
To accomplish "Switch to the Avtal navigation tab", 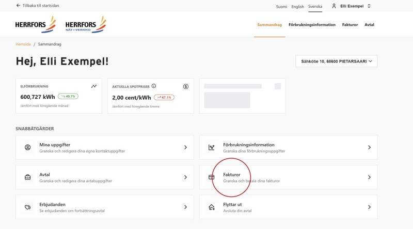I will pyautogui.click(x=369, y=24).
